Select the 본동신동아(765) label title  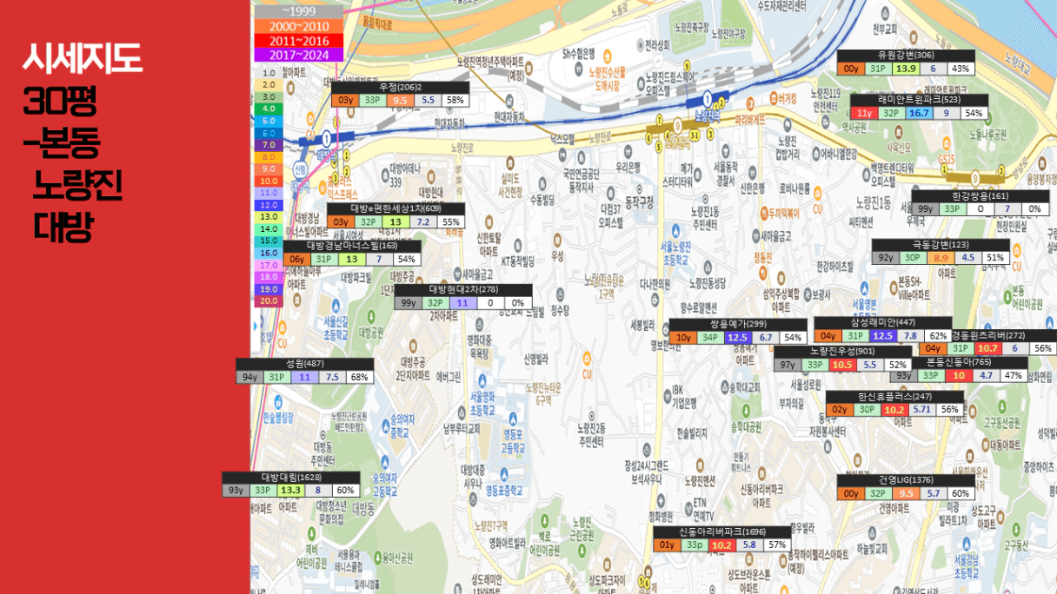[958, 362]
